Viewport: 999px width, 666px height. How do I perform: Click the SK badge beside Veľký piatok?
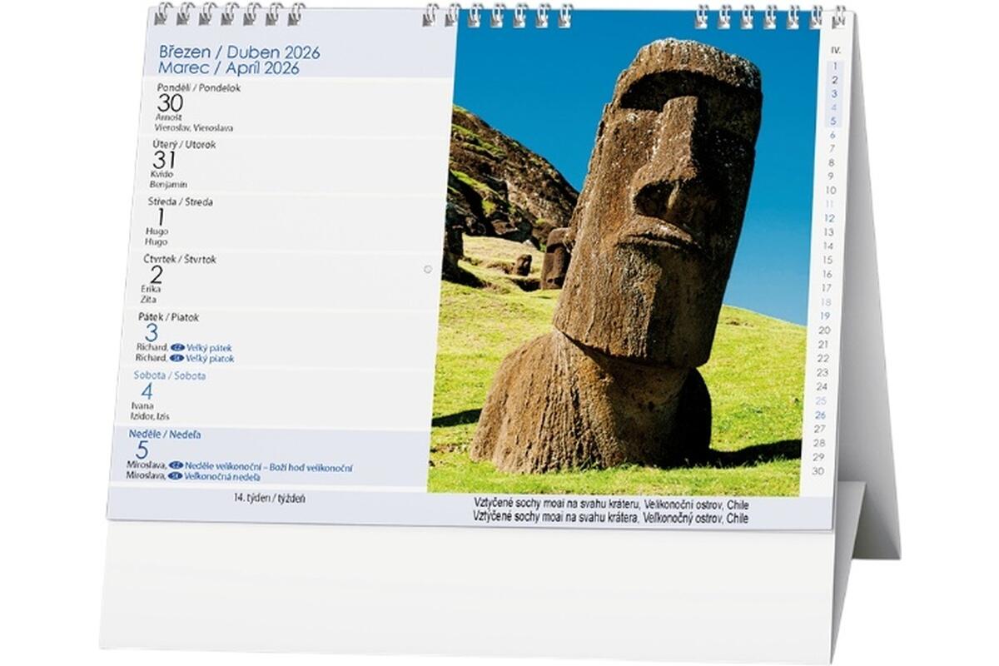(176, 359)
